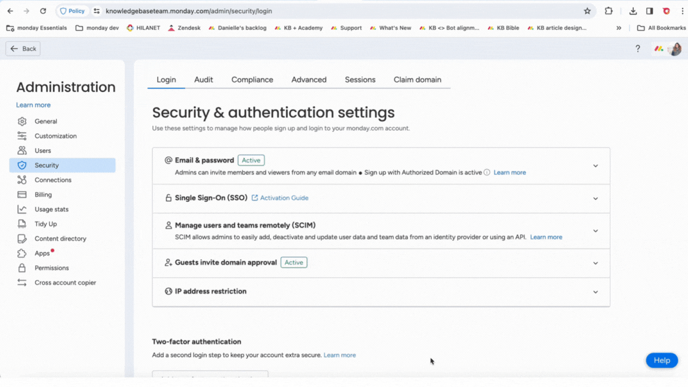The height and width of the screenshot is (387, 688).
Task: Click the monday.com logo icon
Action: 659,49
